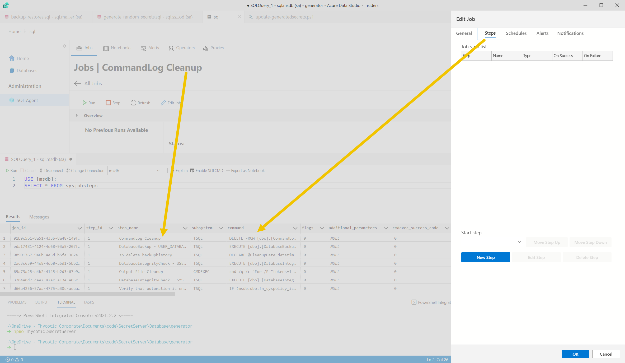Open the OUTPUT panel tab
This screenshot has width=625, height=363.
tap(42, 302)
